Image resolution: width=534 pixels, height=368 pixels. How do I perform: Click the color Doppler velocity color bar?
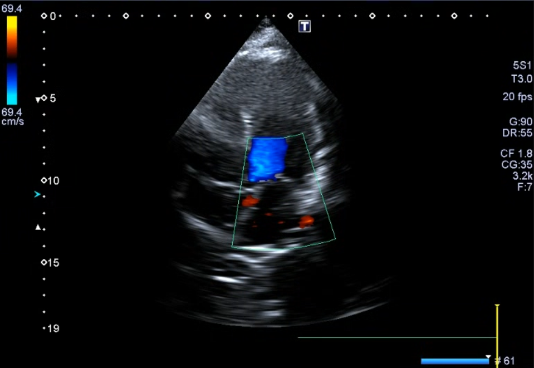(x=12, y=60)
